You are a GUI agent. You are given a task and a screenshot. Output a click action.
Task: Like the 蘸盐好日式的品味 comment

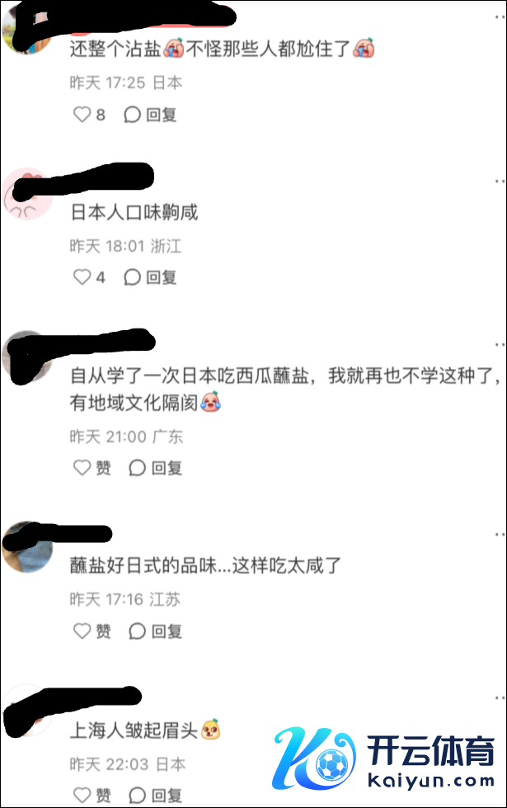tap(82, 631)
